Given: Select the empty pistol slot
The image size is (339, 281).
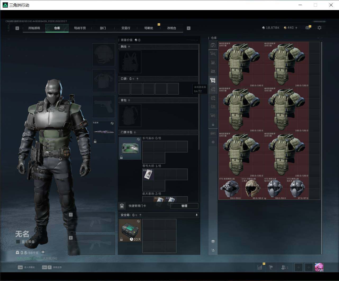Looking at the screenshot, I should click(104, 107).
